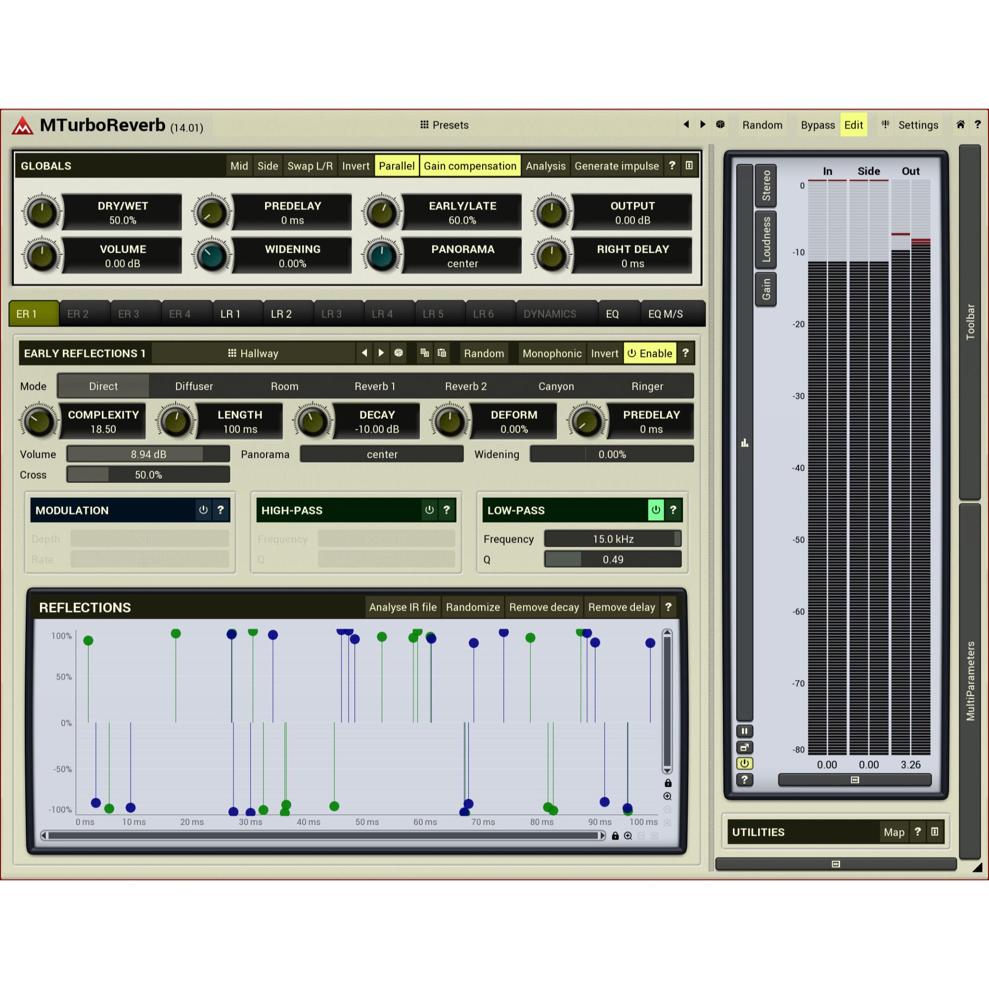
Task: Click the Bypass button
Action: (817, 125)
